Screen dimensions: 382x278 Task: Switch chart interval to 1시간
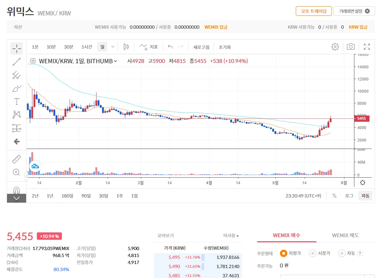(x=87, y=47)
